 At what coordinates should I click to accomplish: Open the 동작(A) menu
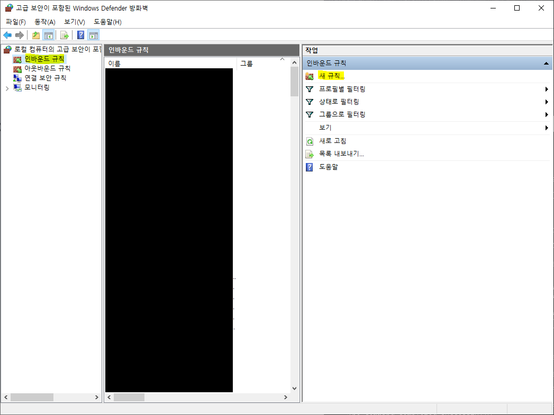[45, 22]
